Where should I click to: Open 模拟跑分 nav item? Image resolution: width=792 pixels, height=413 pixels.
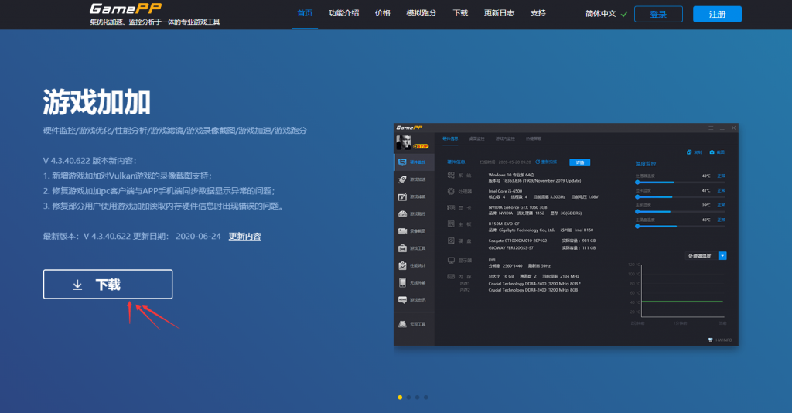[x=422, y=13]
